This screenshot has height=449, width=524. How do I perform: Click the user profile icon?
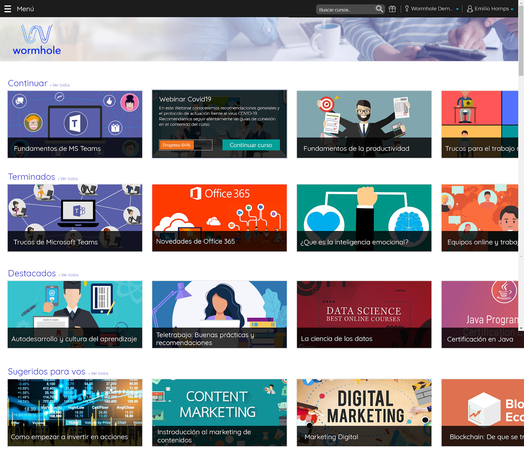470,9
